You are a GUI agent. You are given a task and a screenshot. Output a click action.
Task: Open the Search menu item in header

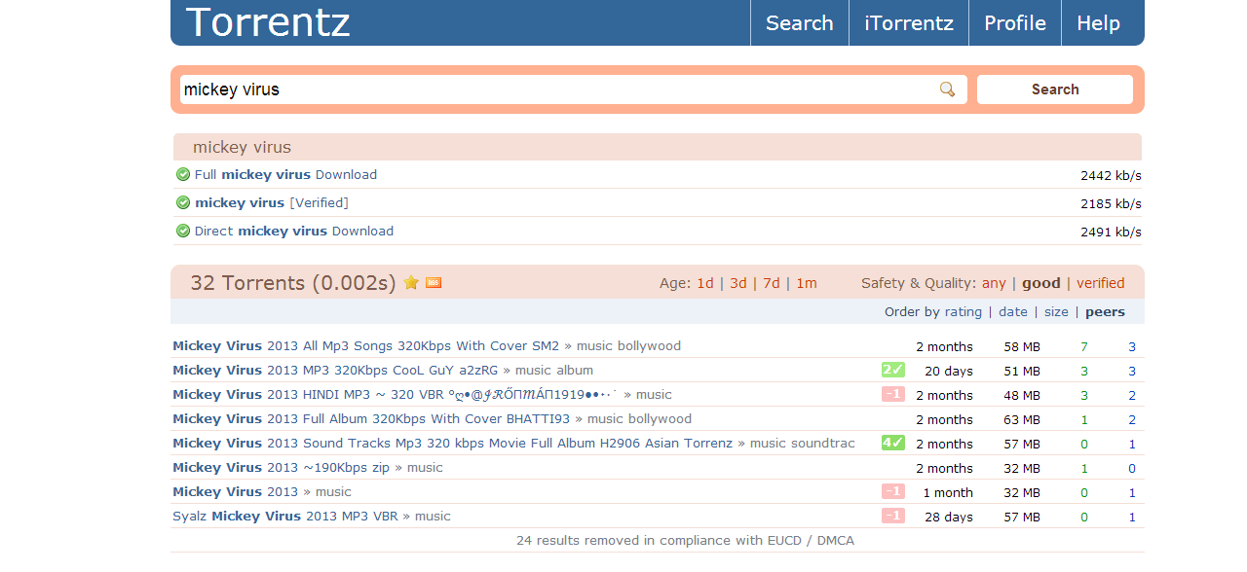[800, 23]
